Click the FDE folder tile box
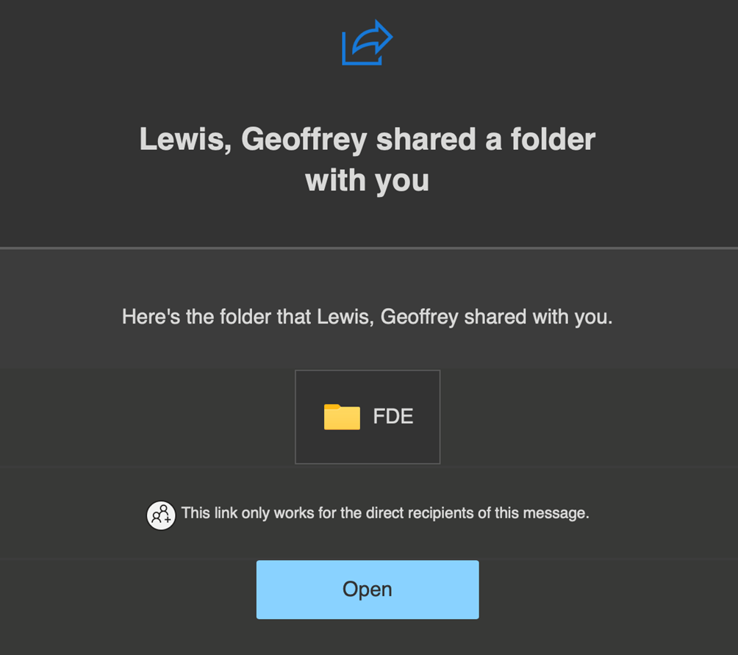 (368, 417)
